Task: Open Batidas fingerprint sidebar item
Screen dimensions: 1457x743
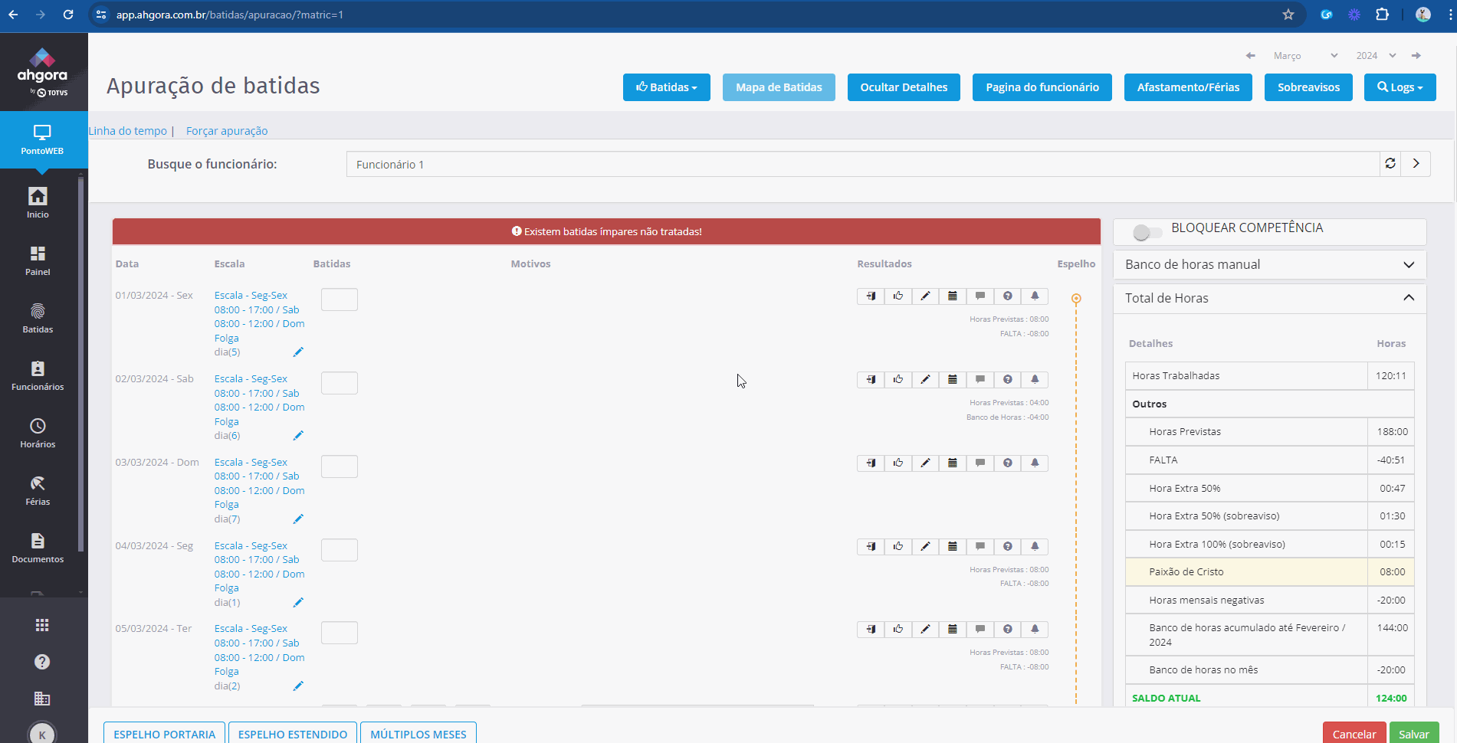Action: point(38,318)
